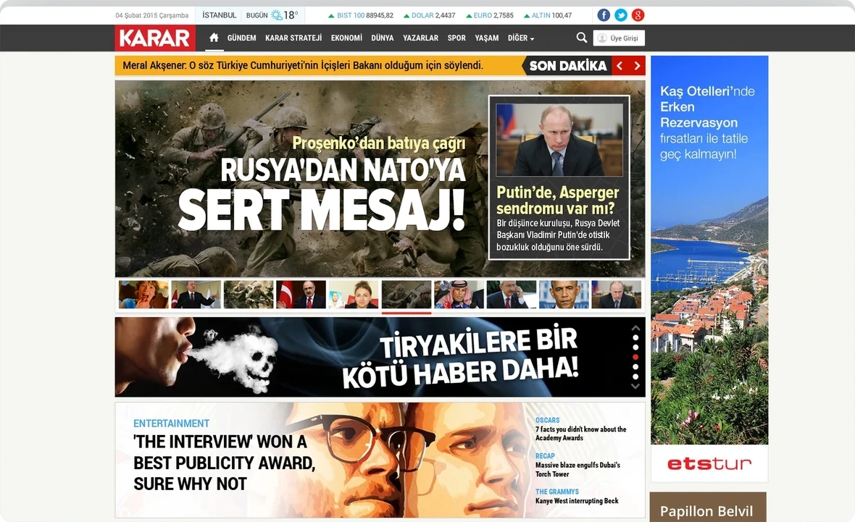This screenshot has width=855, height=522.
Task: Open BIST 100 market value
Action: pos(361,15)
